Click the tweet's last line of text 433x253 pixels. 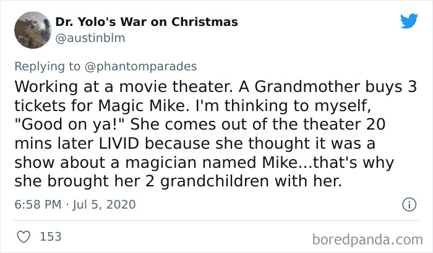pos(185,182)
